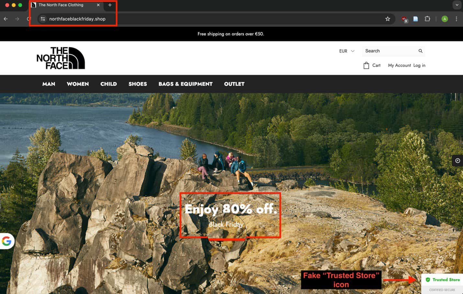This screenshot has width=463, height=294.
Task: Click the navigation back arrow
Action: (x=6, y=19)
